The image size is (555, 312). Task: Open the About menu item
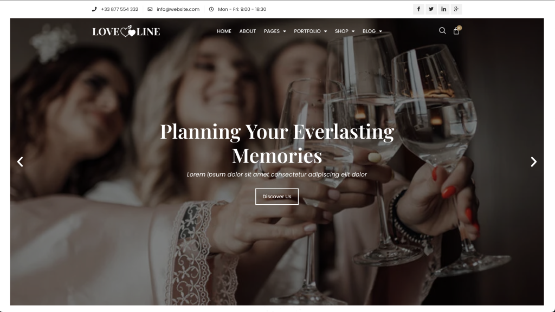pyautogui.click(x=247, y=31)
